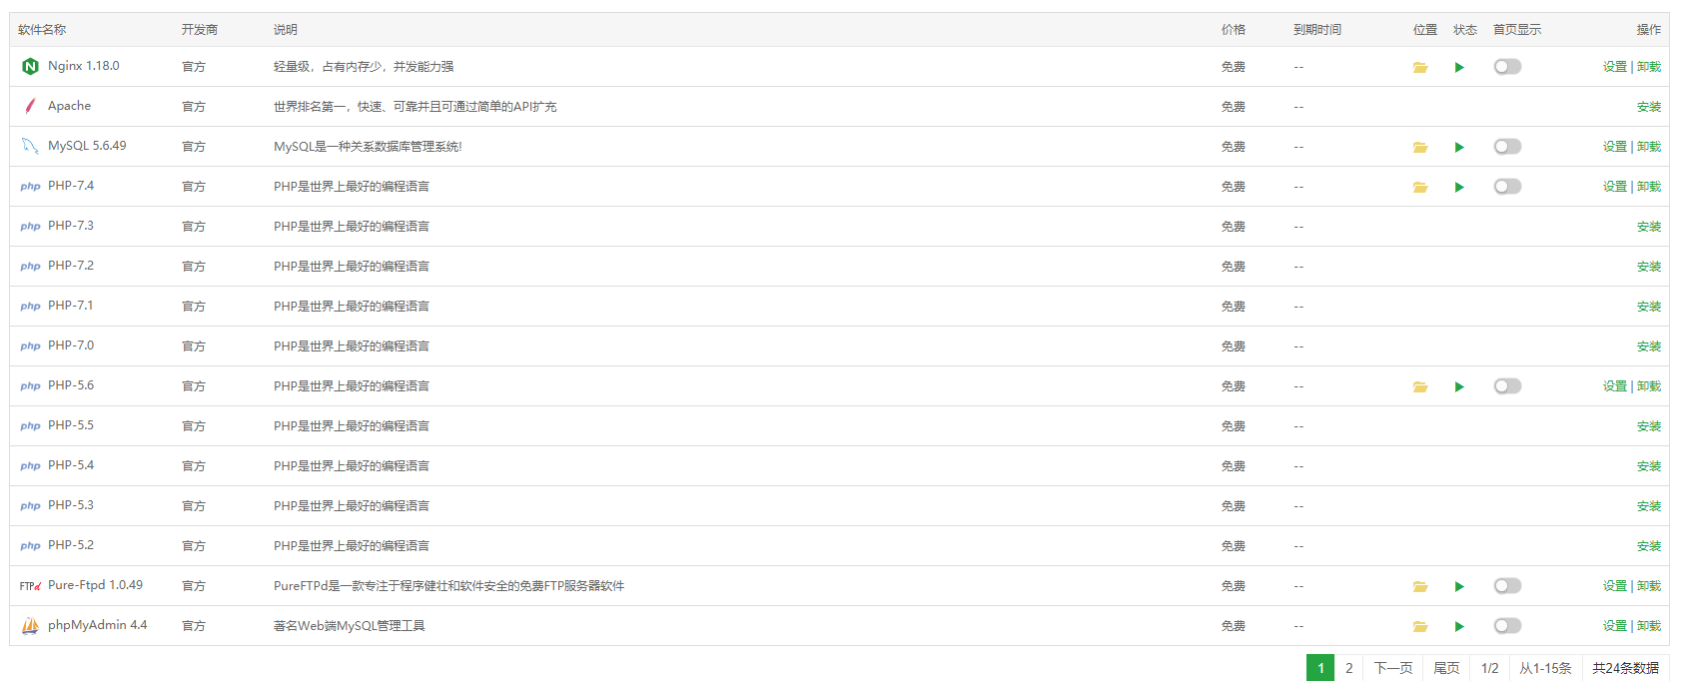Open the Pure-Ftpd folder icon
Screen dimensions: 1682x681
tap(1420, 587)
